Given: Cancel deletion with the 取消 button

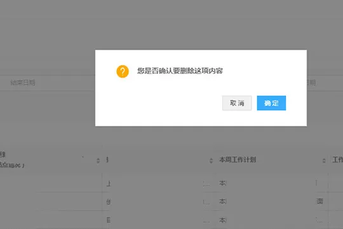Looking at the screenshot, I should (237, 103).
